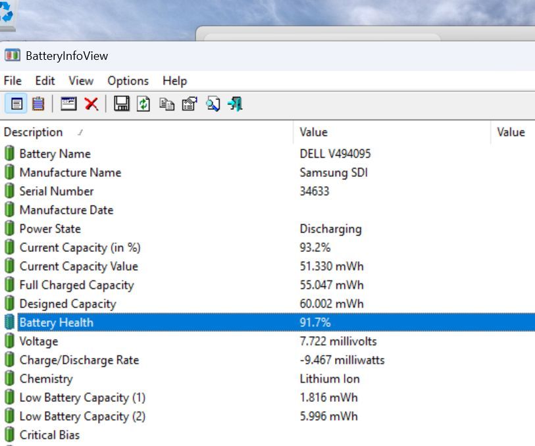Image resolution: width=535 pixels, height=446 pixels.
Task: Open the Options menu
Action: pyautogui.click(x=128, y=81)
